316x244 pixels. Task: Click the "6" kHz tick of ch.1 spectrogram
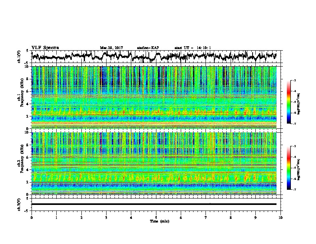pyautogui.click(x=28, y=92)
